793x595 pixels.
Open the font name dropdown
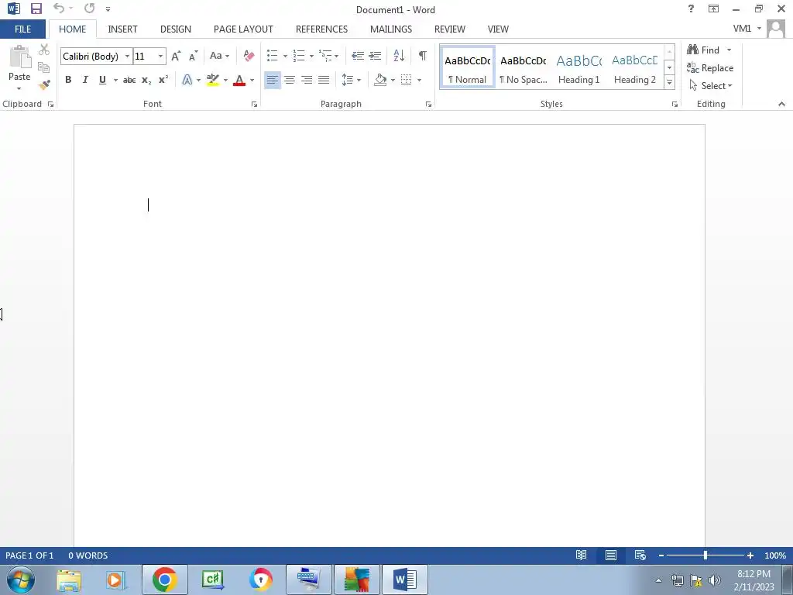point(128,56)
